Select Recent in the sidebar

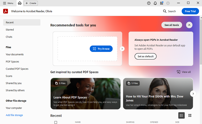tap(22, 22)
